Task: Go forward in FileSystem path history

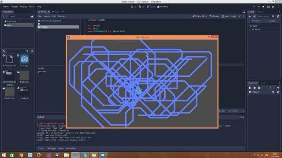Action: click(x=7, y=16)
